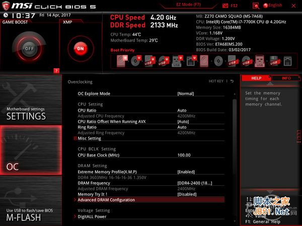Select the OC overclocking section
This screenshot has height=226, width=302.
click(31, 150)
